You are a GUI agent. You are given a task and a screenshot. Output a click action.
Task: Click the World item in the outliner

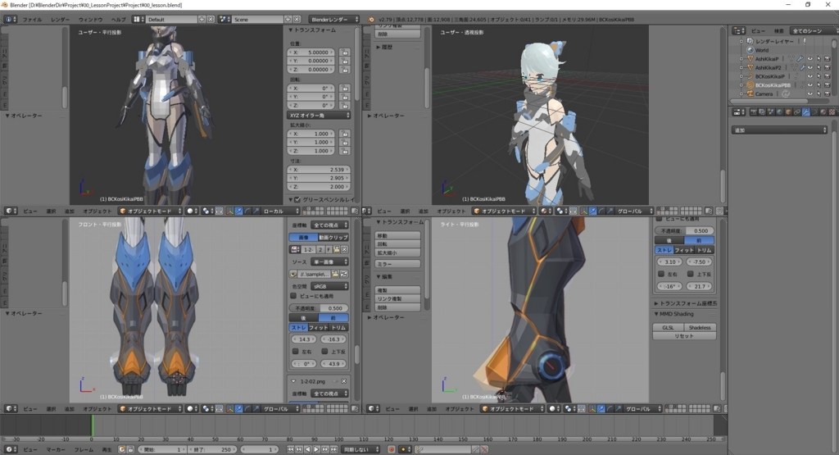pyautogui.click(x=762, y=50)
